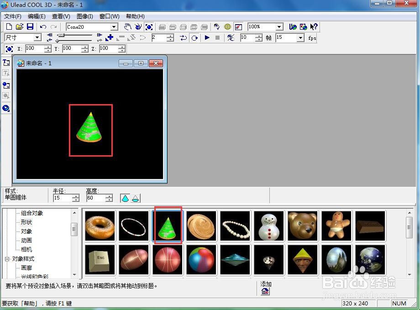The width and height of the screenshot is (420, 310).
Task: Open the 窗口(W) menu
Action: [109, 16]
